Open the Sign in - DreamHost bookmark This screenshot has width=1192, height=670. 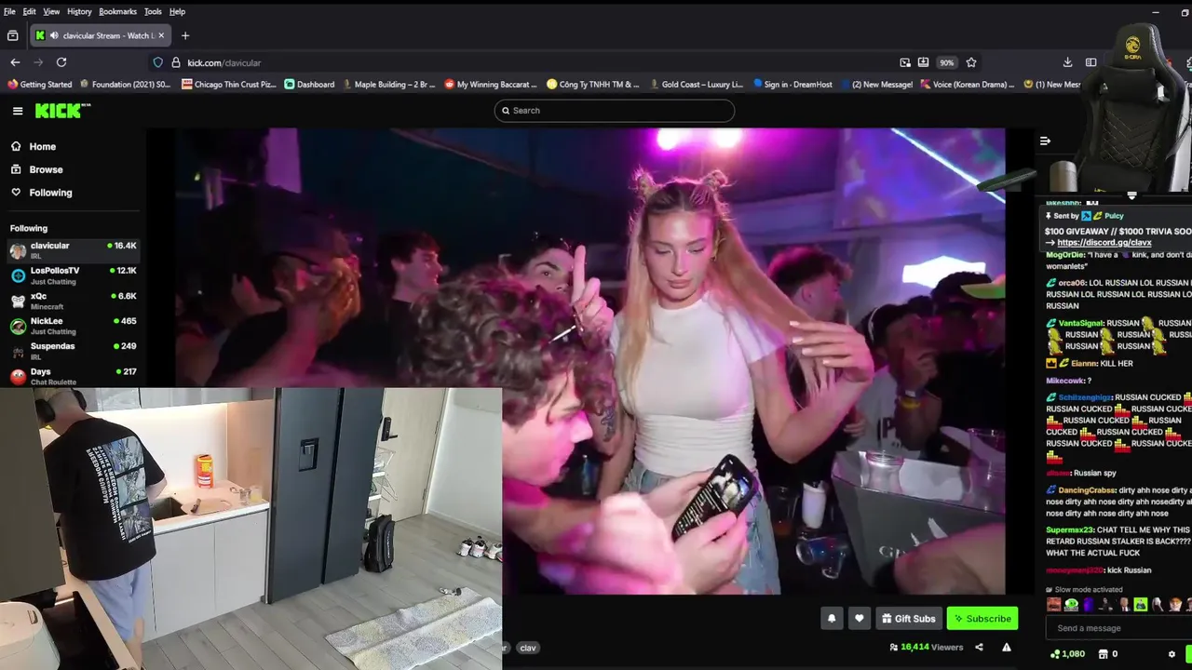pos(792,85)
